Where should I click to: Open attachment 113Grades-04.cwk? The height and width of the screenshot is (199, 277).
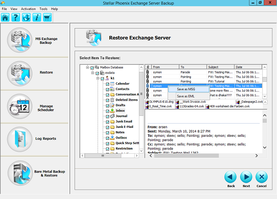click(190, 107)
